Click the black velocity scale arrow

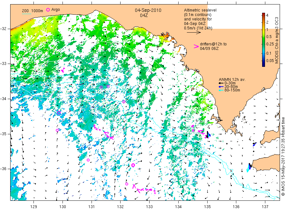(194, 33)
